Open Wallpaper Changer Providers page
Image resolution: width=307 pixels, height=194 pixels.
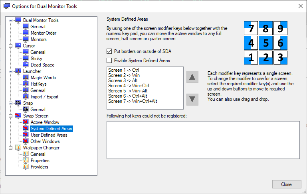[40, 167]
